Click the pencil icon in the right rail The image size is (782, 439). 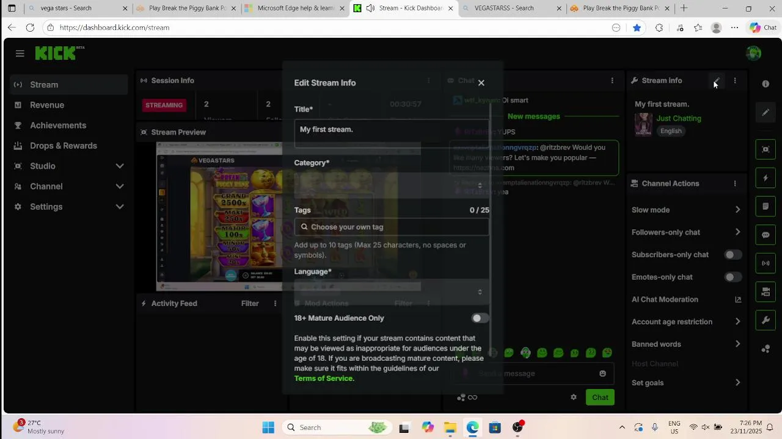click(766, 113)
